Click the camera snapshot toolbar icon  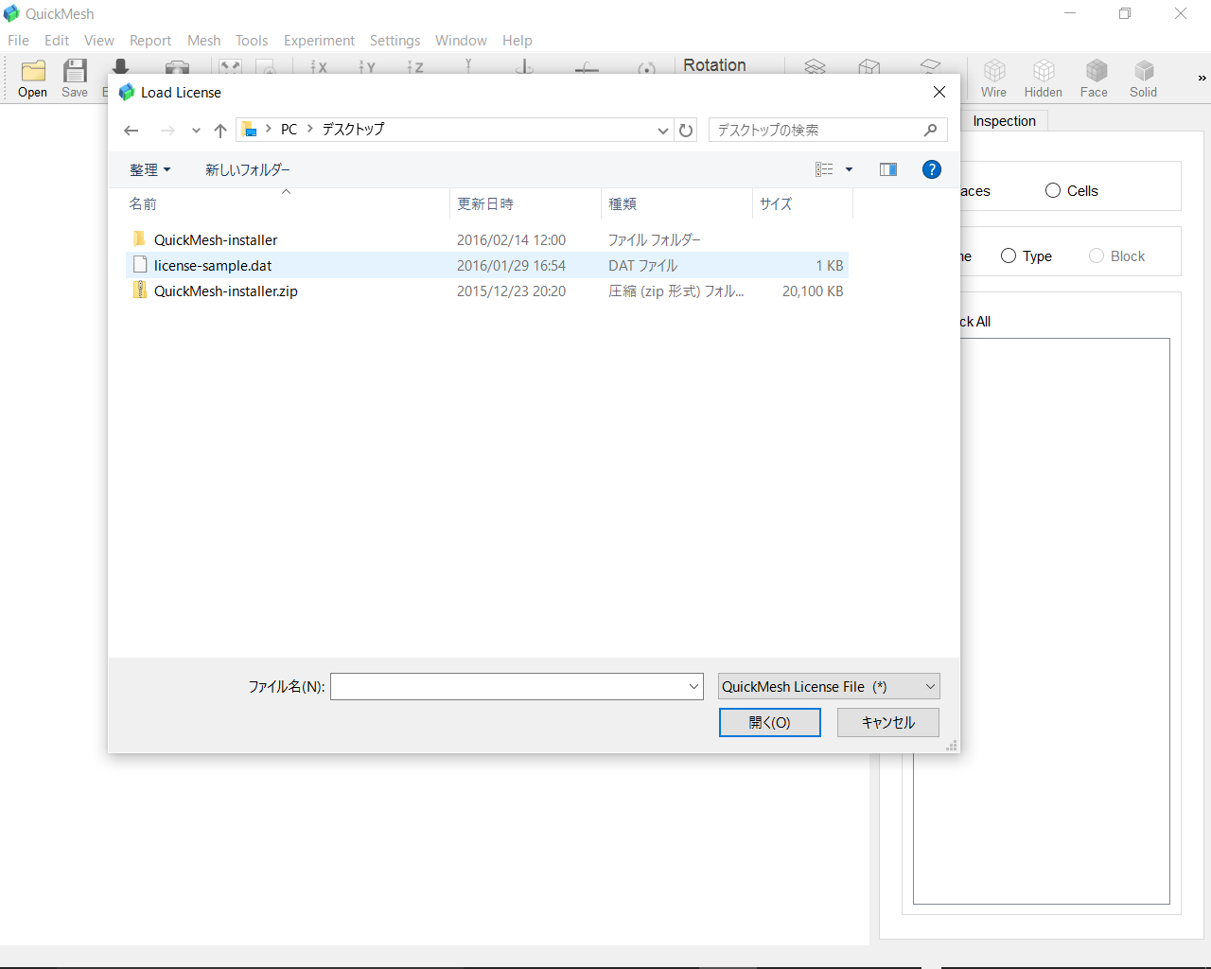pyautogui.click(x=177, y=67)
